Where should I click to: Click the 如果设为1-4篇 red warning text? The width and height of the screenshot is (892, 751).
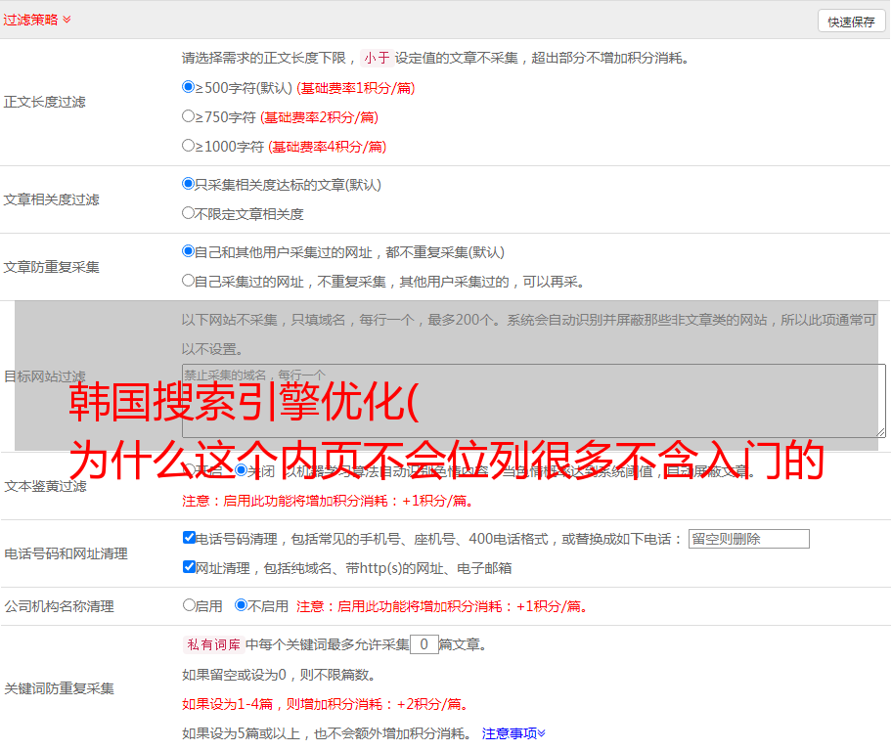tap(327, 704)
